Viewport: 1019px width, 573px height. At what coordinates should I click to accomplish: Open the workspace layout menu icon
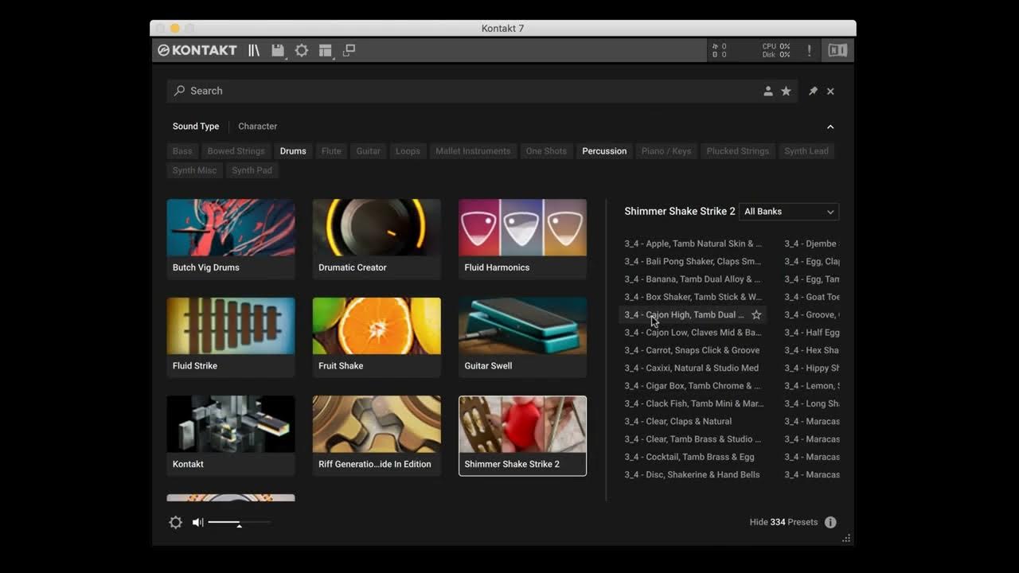pos(326,50)
